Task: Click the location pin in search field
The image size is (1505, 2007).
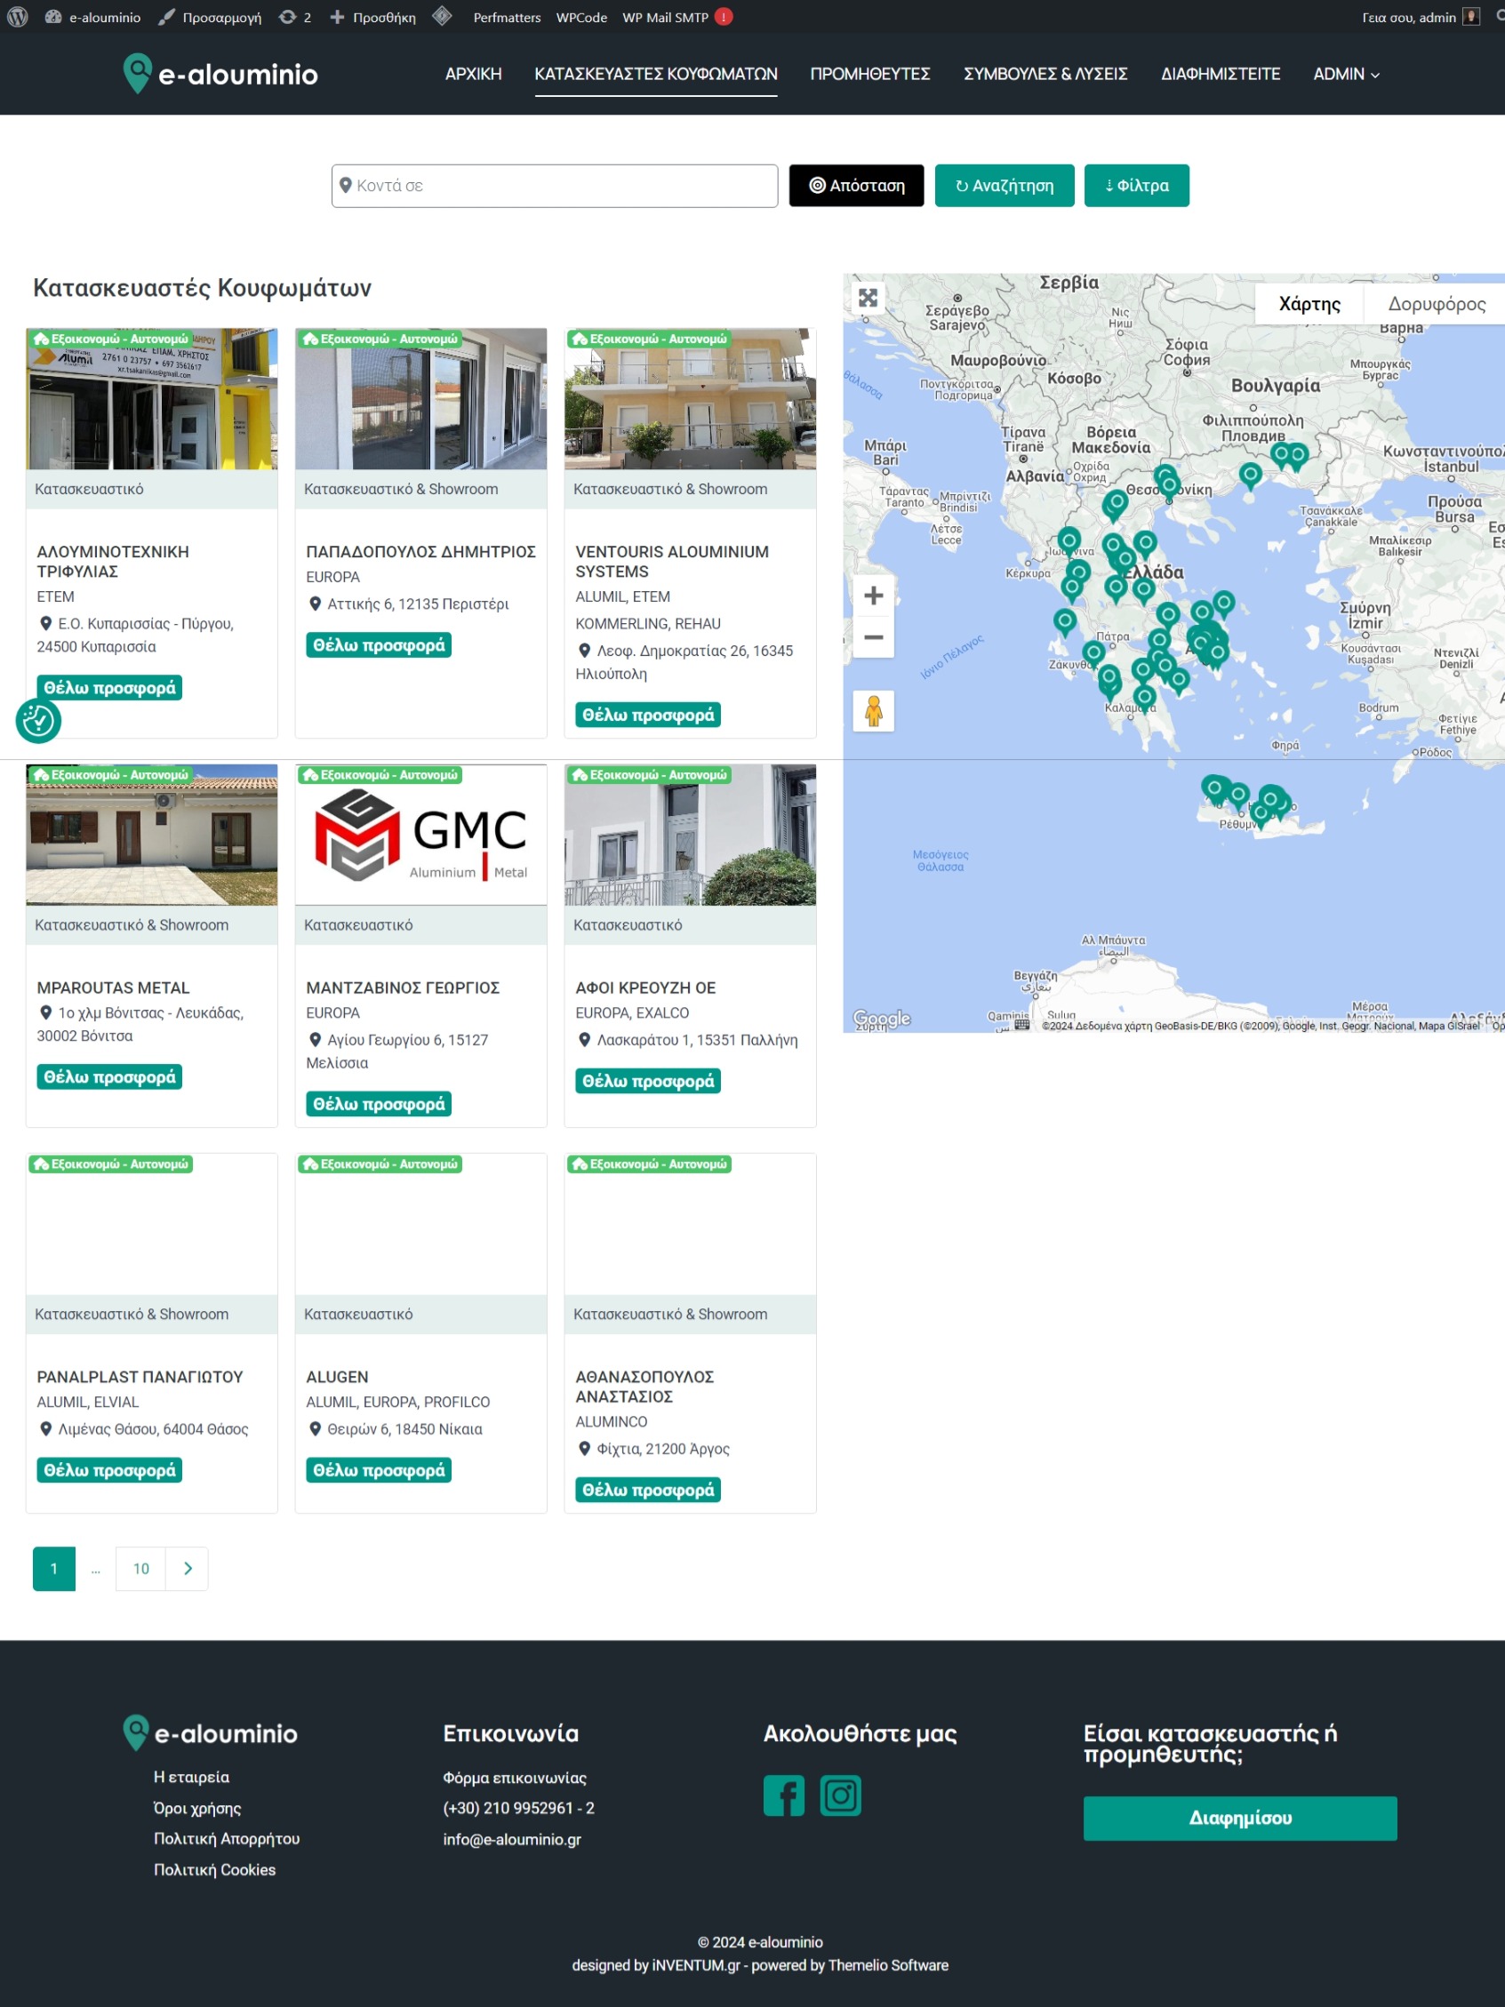Action: [x=346, y=185]
